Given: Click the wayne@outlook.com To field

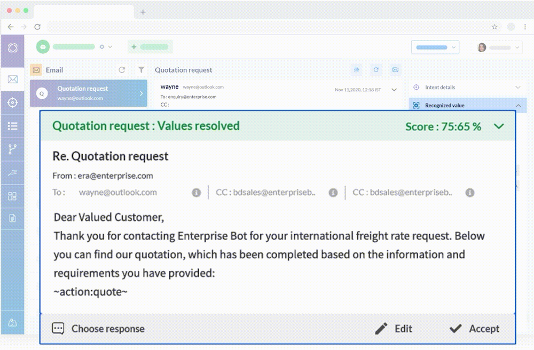Looking at the screenshot, I should pyautogui.click(x=118, y=193).
